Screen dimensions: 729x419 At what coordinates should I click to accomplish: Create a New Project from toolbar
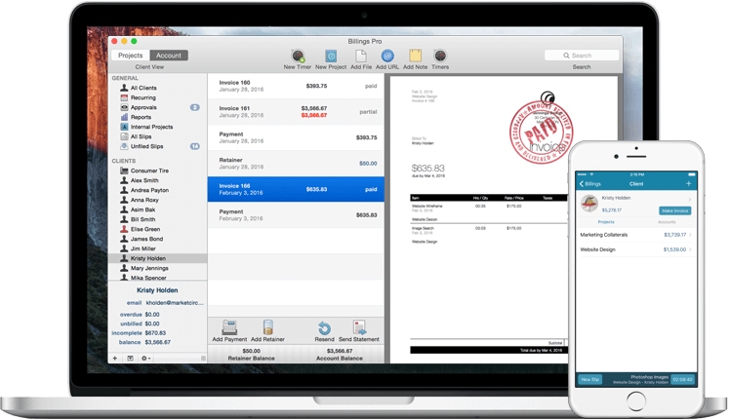pos(331,57)
